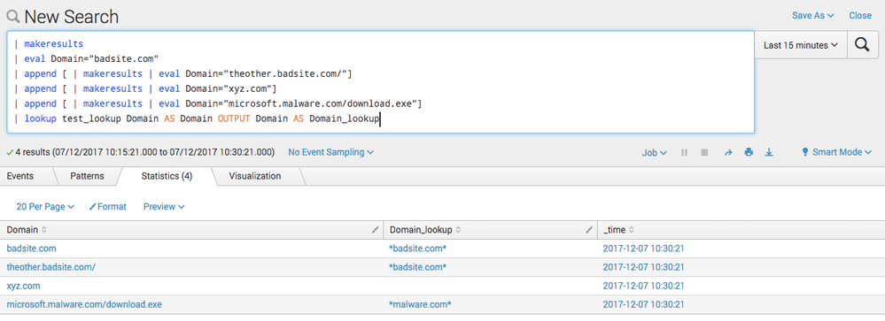This screenshot has width=885, height=321.
Task: Sort by _time column arrows
Action: point(632,230)
